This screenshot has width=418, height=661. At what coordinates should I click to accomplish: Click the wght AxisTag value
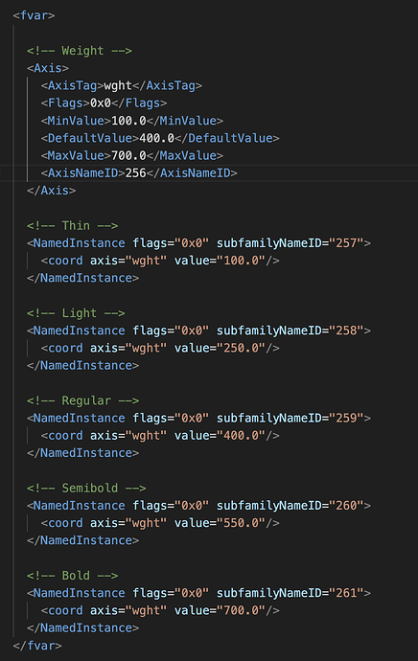coord(118,85)
